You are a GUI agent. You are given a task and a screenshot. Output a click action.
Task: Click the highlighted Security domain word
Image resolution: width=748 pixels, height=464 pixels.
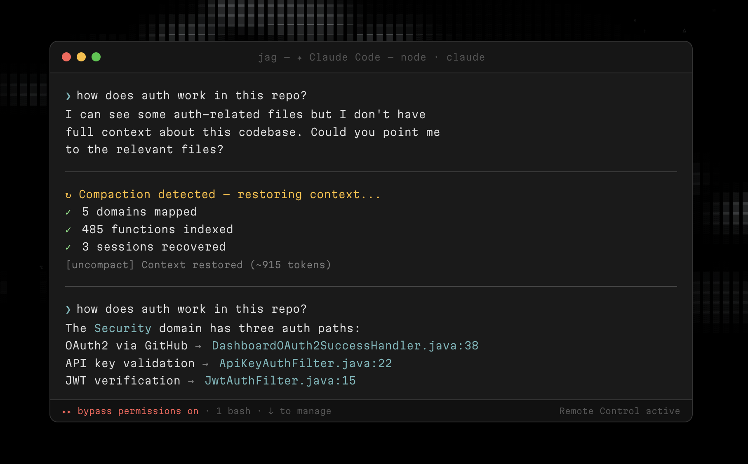[122, 328]
